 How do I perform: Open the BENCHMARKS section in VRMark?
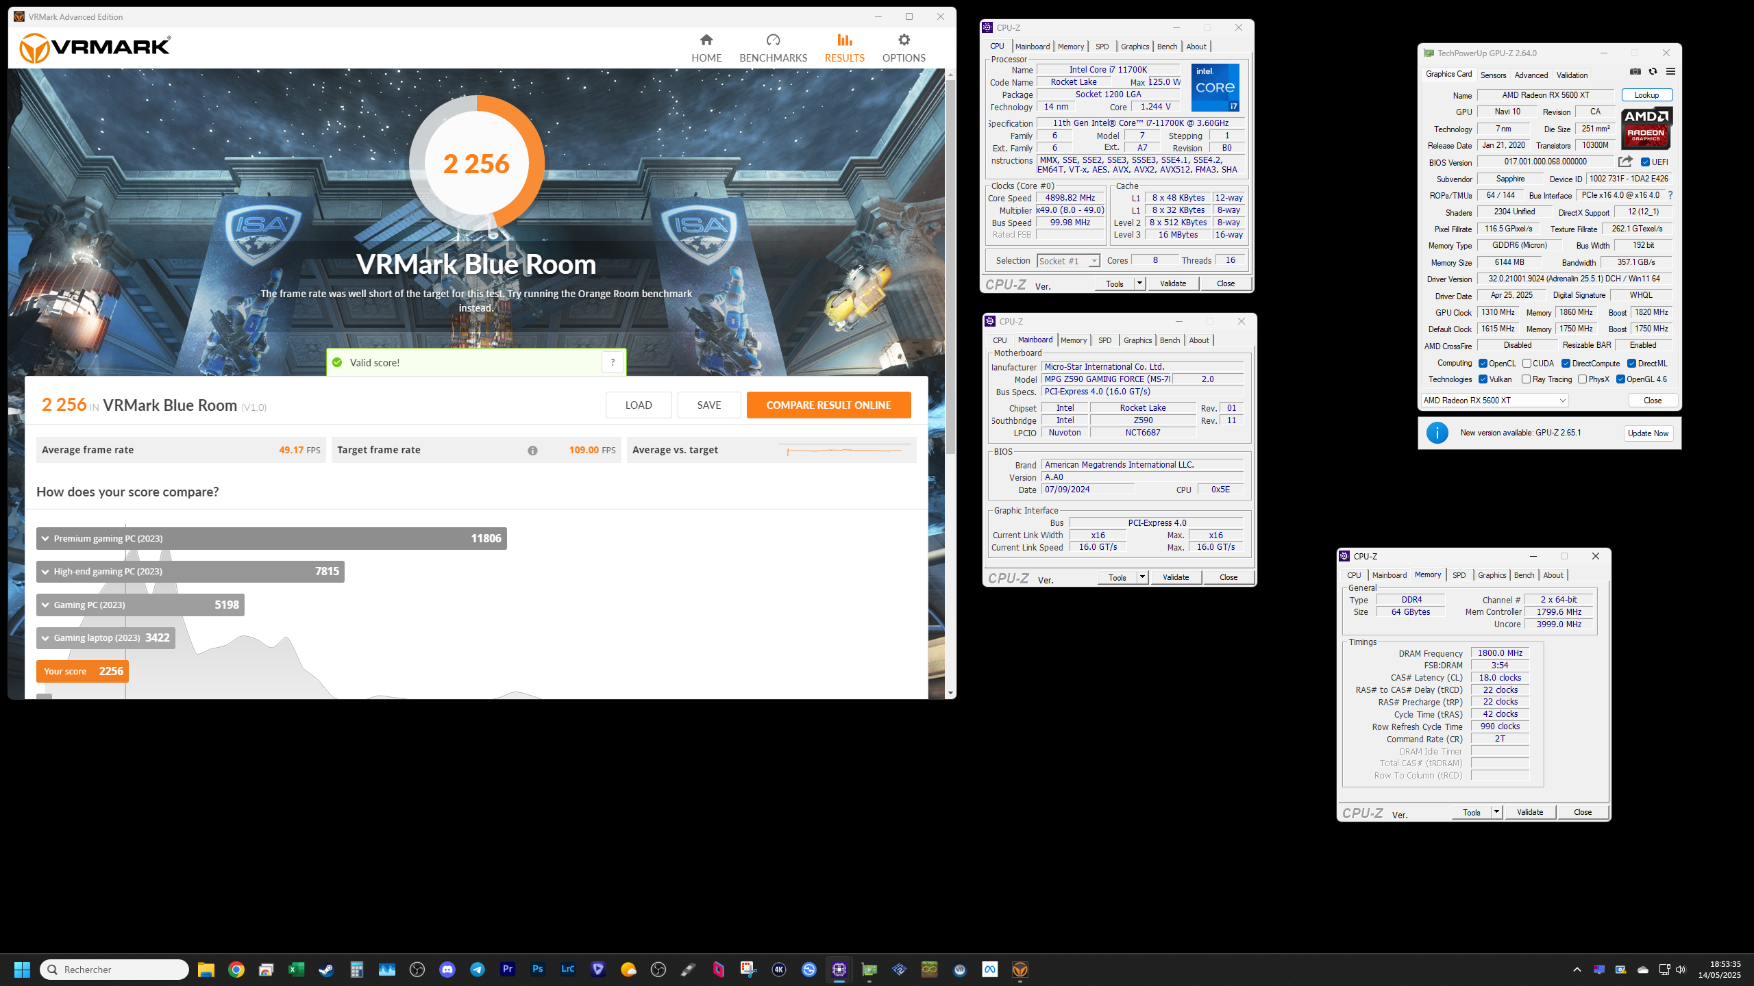click(x=773, y=48)
